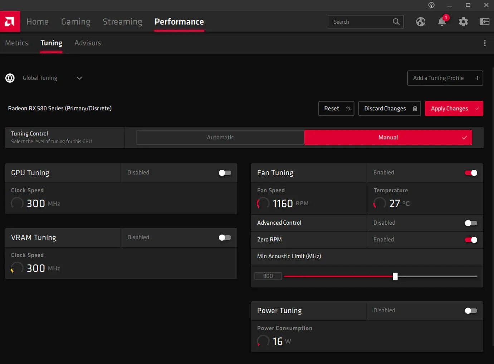Click the AMD logo icon
This screenshot has height=364, width=494.
point(10,21)
